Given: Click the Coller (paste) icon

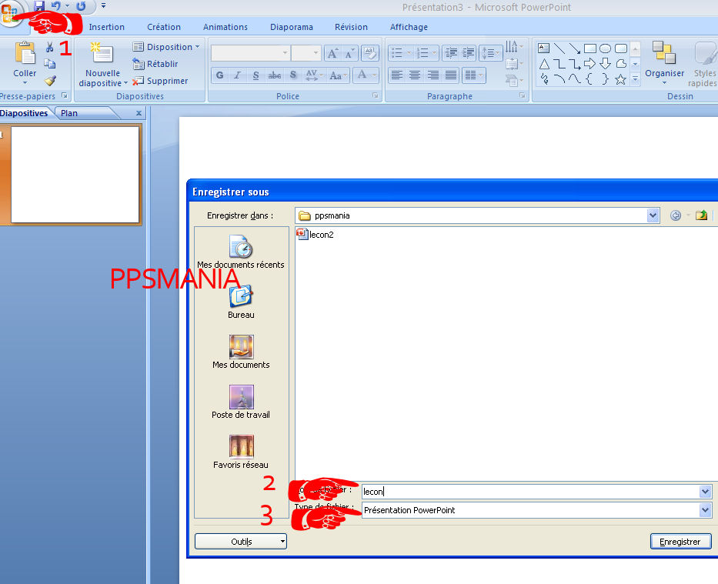Looking at the screenshot, I should pyautogui.click(x=25, y=55).
